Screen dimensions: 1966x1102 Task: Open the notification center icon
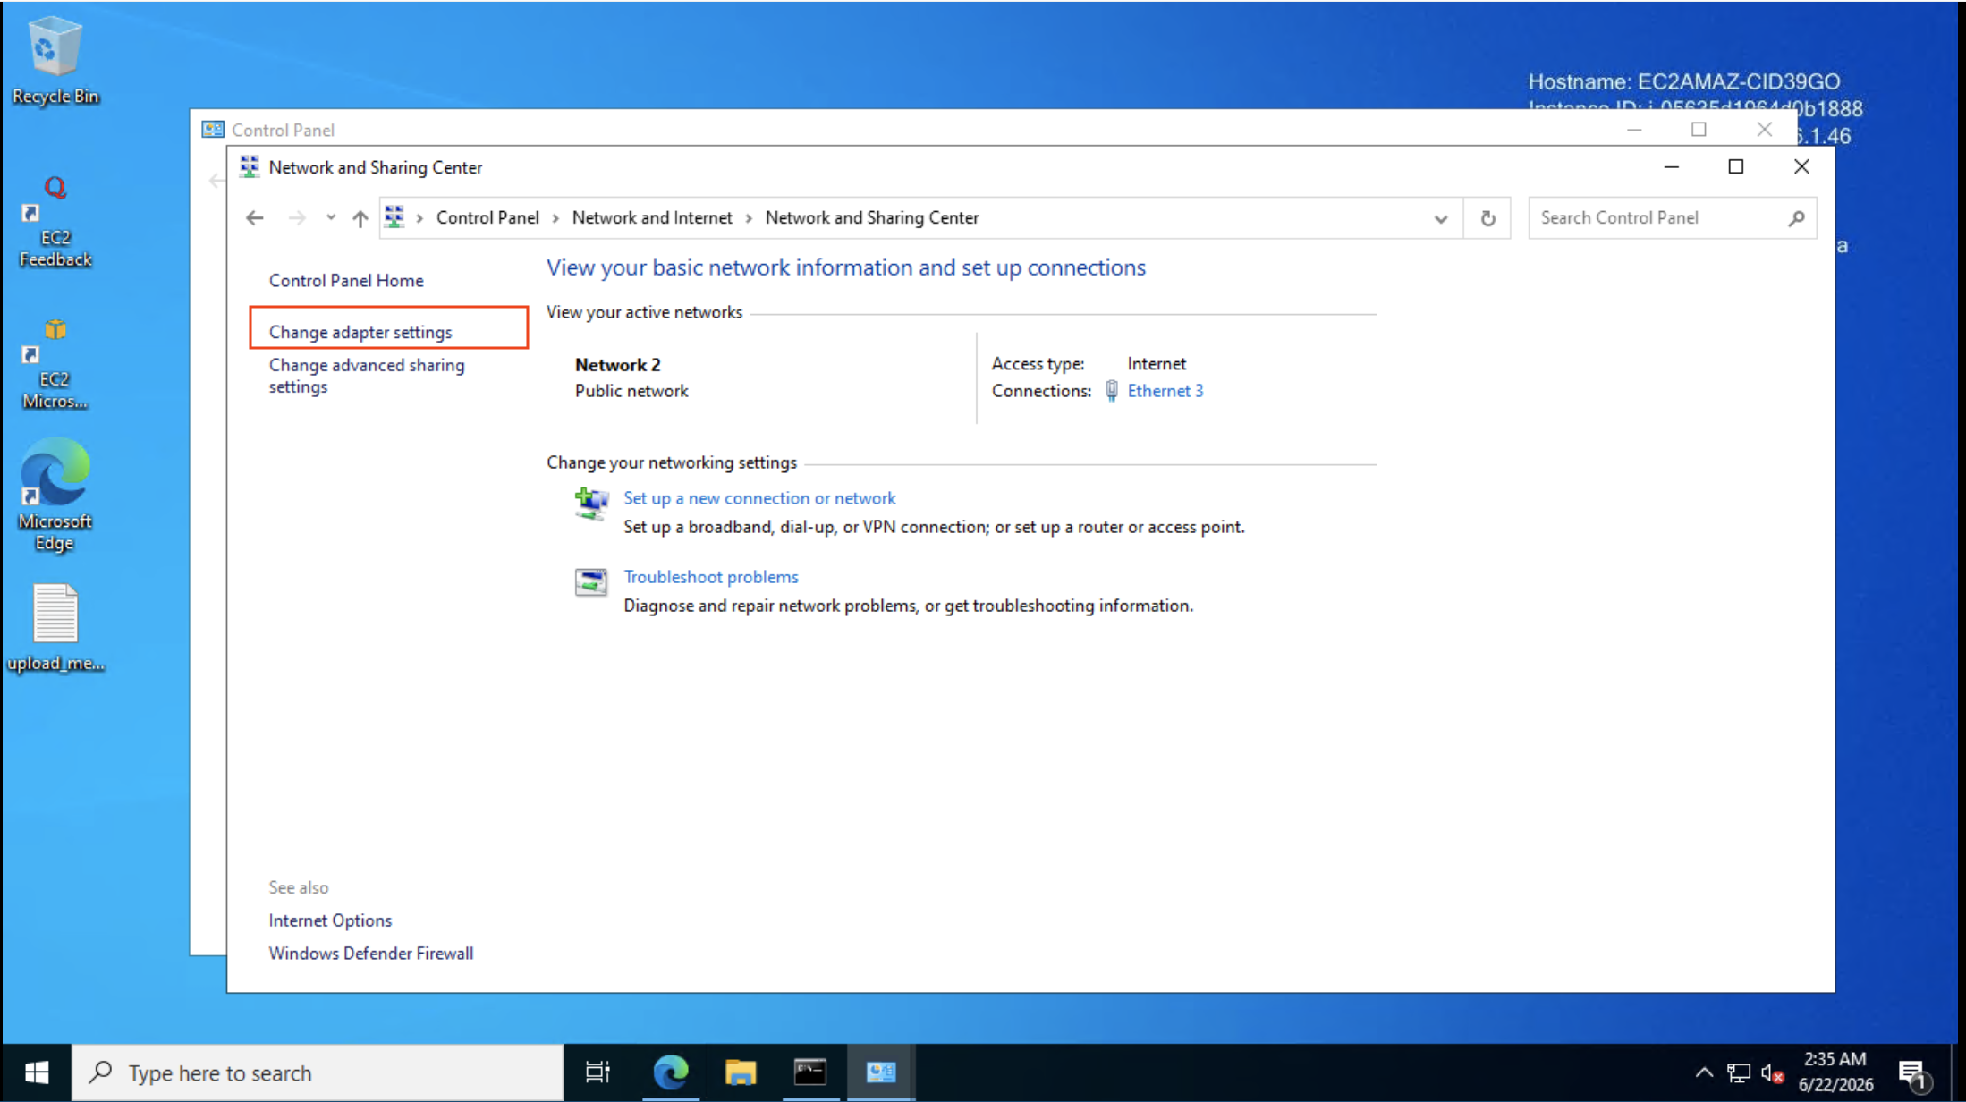1913,1073
